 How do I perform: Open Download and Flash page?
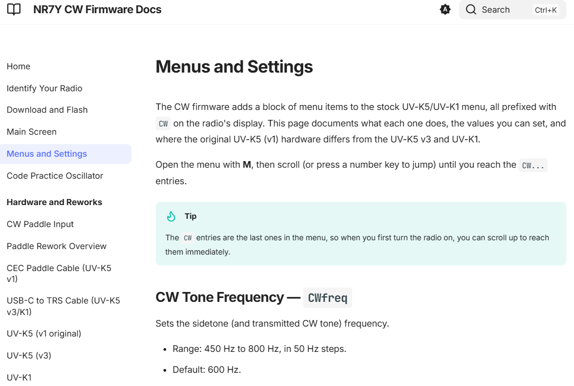point(47,110)
